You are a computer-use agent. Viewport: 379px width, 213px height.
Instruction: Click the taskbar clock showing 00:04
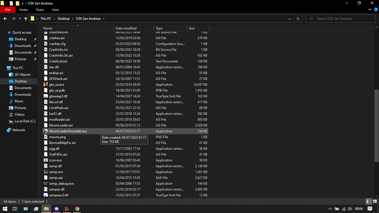(x=359, y=209)
